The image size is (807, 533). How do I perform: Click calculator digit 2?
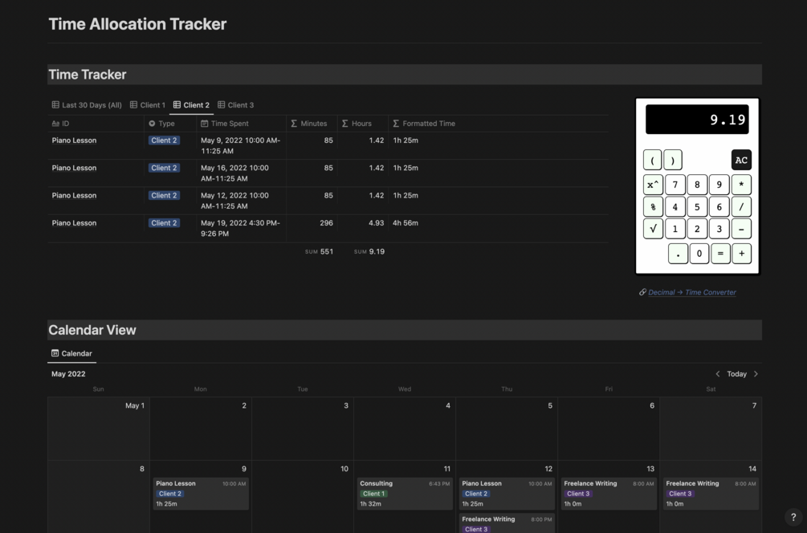[697, 229]
